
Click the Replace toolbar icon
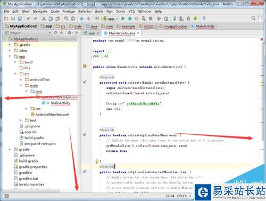click(x=73, y=19)
